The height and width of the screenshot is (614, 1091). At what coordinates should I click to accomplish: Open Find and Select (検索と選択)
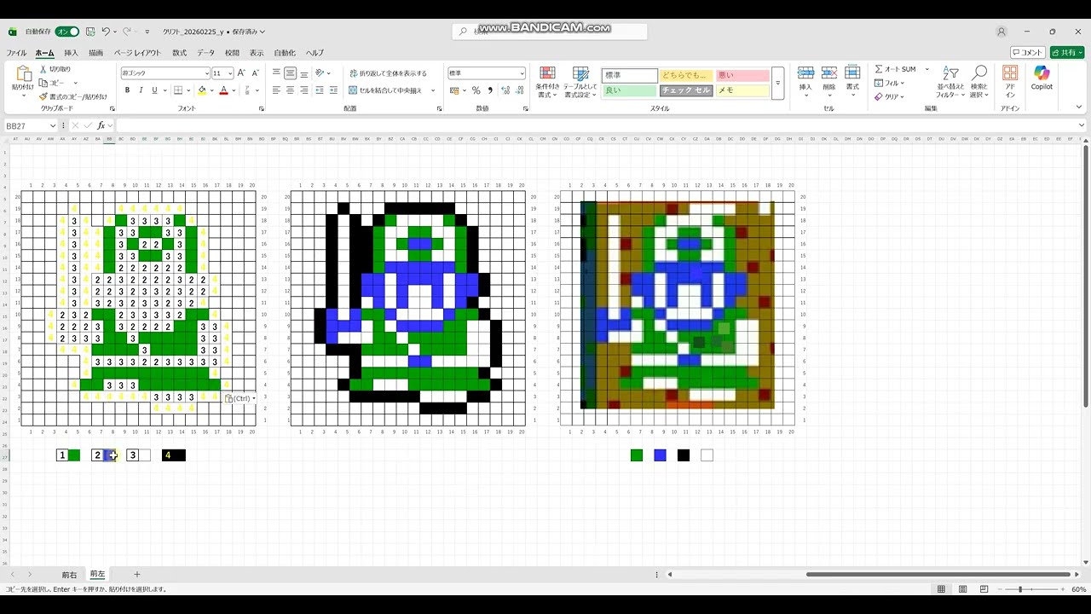979,82
